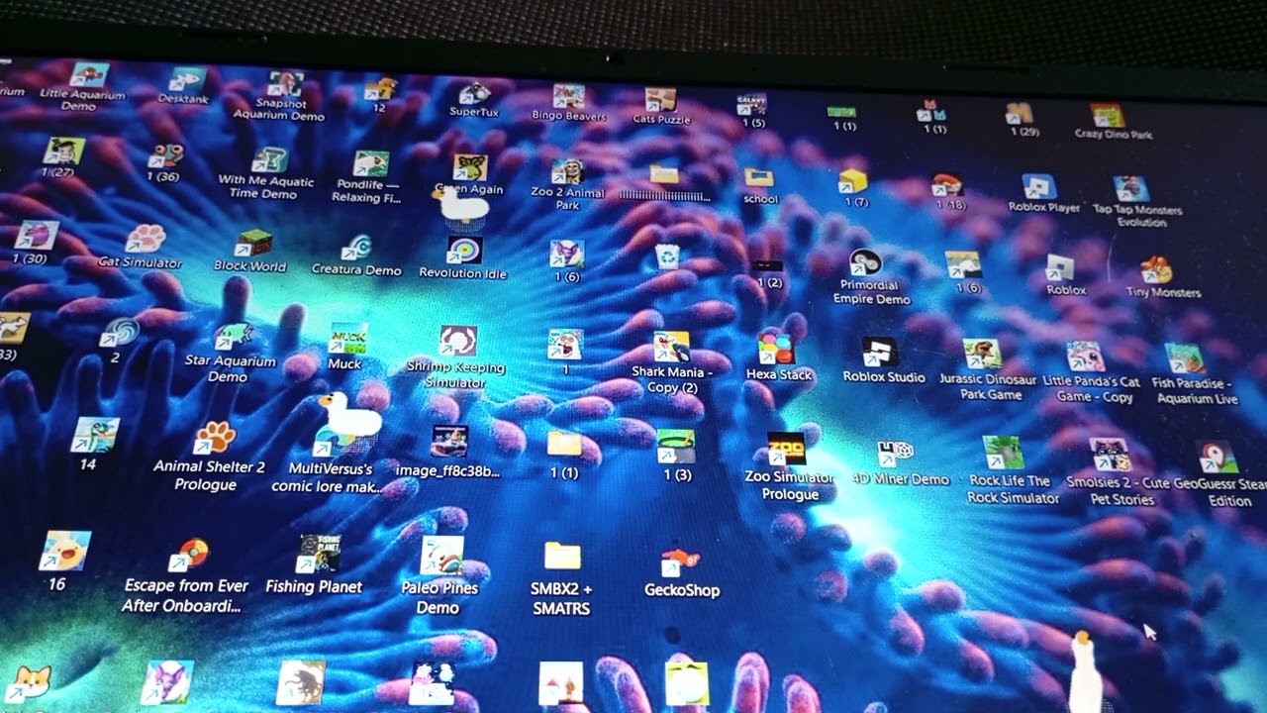
Task: Open the Roblox desktop shortcut
Action: (1060, 268)
